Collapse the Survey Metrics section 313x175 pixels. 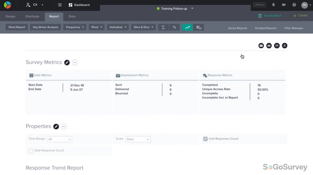pos(75,62)
